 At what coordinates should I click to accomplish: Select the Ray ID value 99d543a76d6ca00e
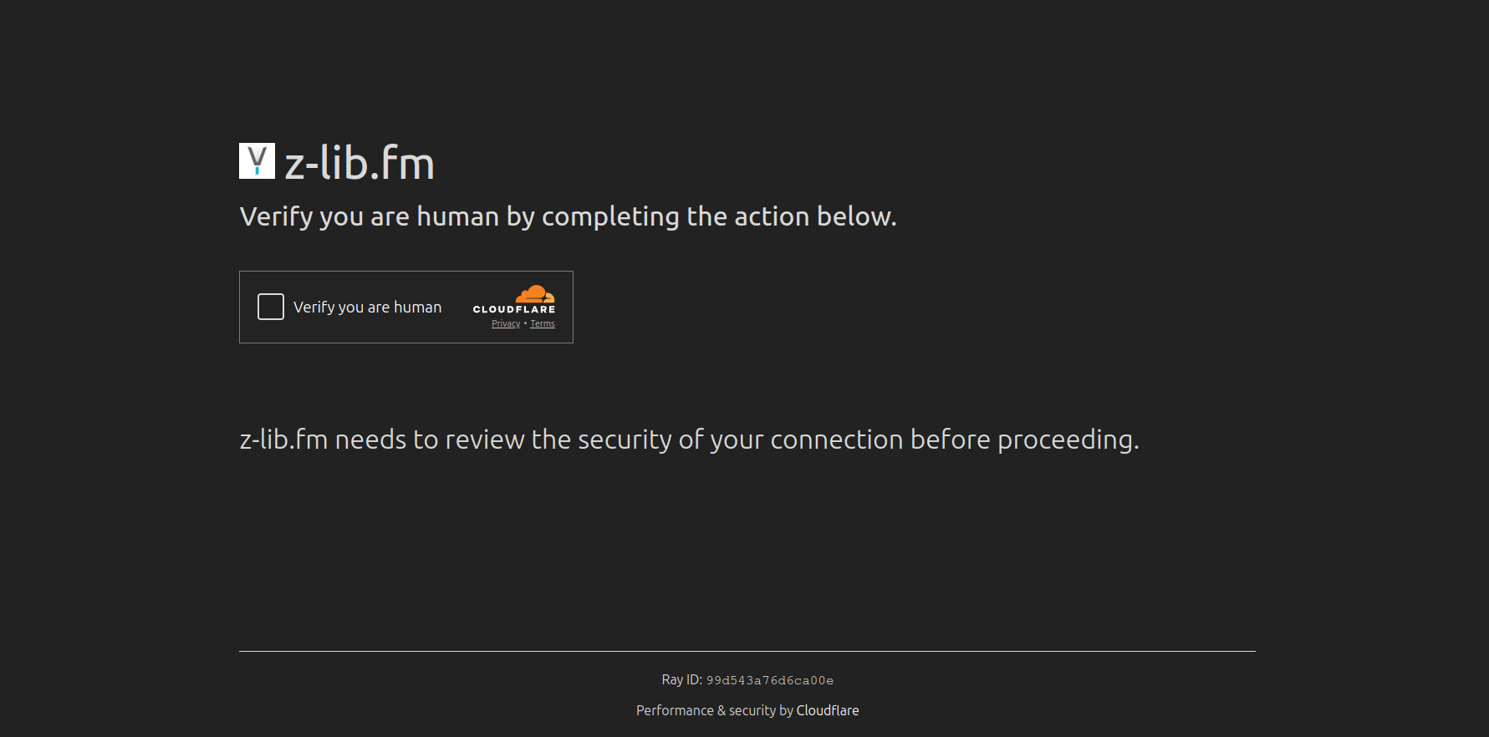coord(770,680)
